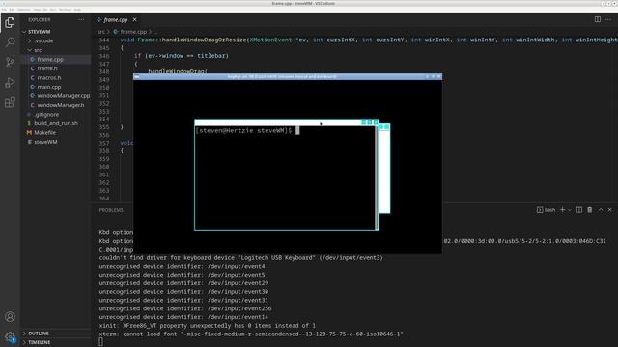This screenshot has height=347, width=618.
Task: Open steveWM binary in the file tree
Action: point(45,142)
